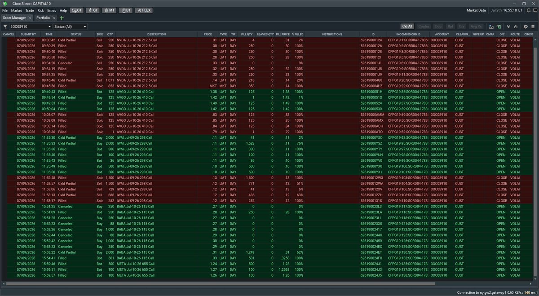
Task: Sort by the SUBMIT DT column header
Action: click(x=28, y=34)
